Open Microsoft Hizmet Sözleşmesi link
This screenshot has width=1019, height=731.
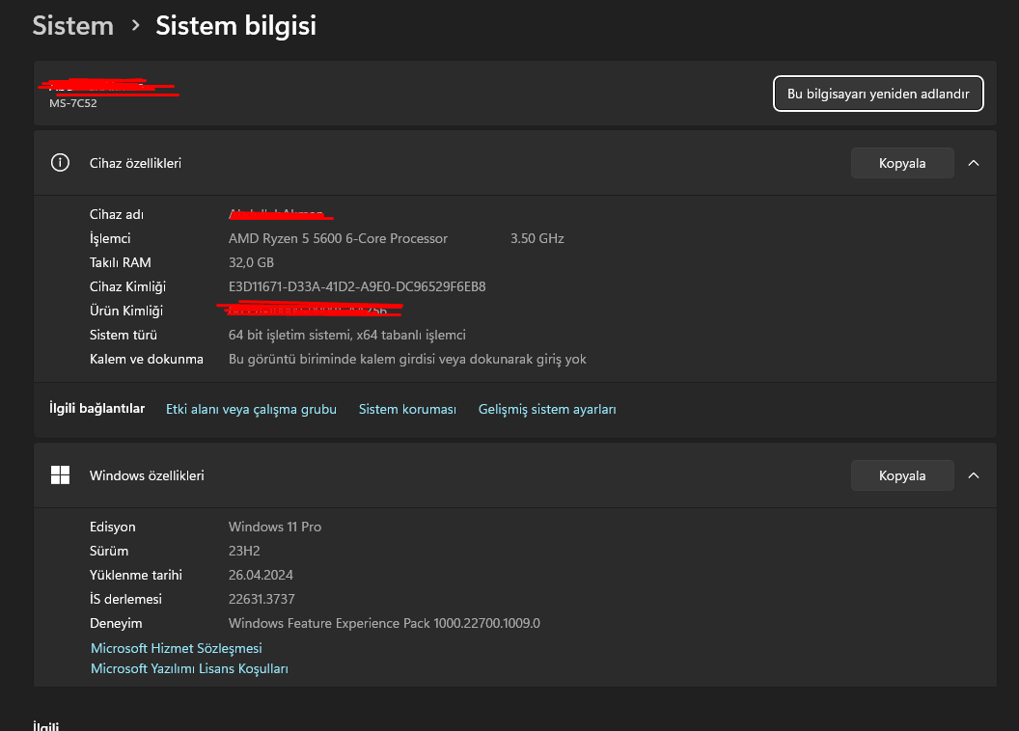pos(177,648)
